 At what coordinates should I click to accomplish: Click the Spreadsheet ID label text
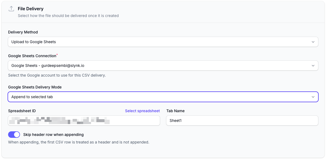22,111
